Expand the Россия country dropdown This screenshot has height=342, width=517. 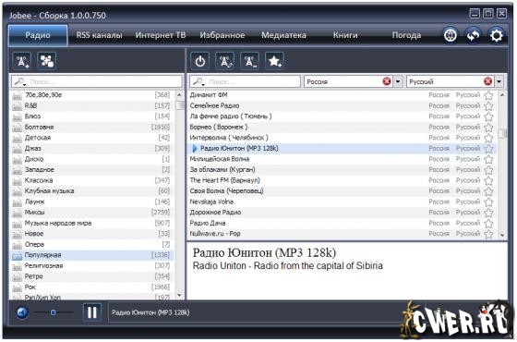pos(398,81)
